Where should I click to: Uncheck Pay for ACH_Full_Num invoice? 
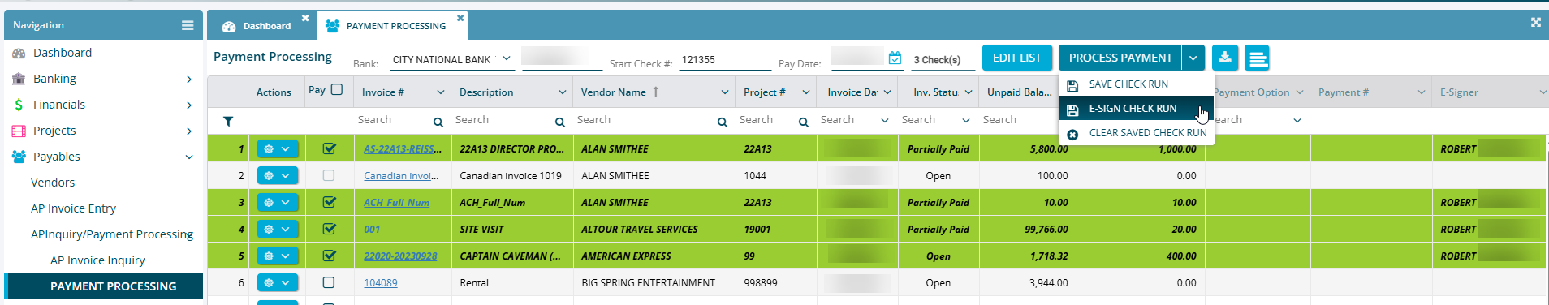(329, 202)
